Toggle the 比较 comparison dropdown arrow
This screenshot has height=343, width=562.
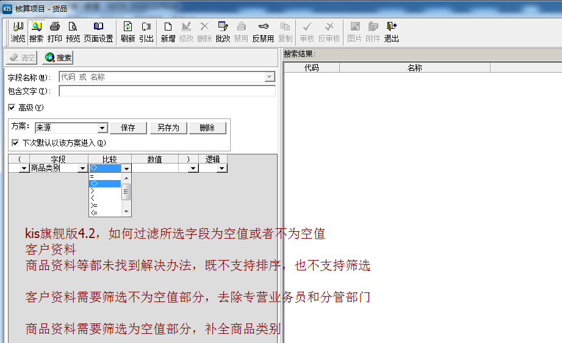click(126, 168)
